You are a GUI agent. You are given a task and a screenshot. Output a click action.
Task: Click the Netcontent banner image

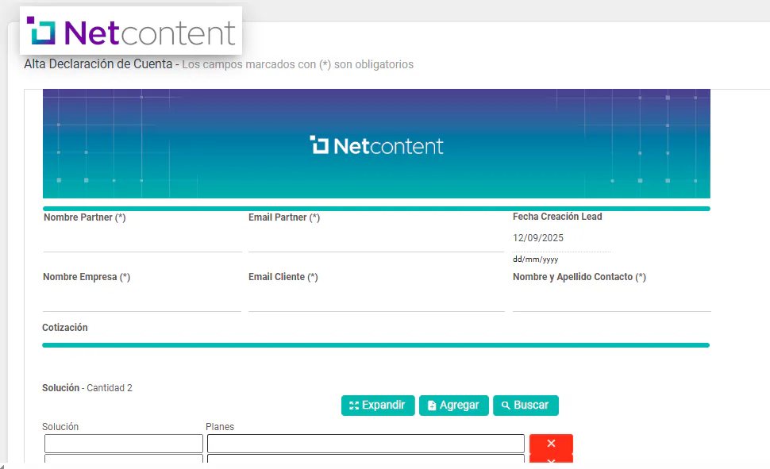click(376, 144)
